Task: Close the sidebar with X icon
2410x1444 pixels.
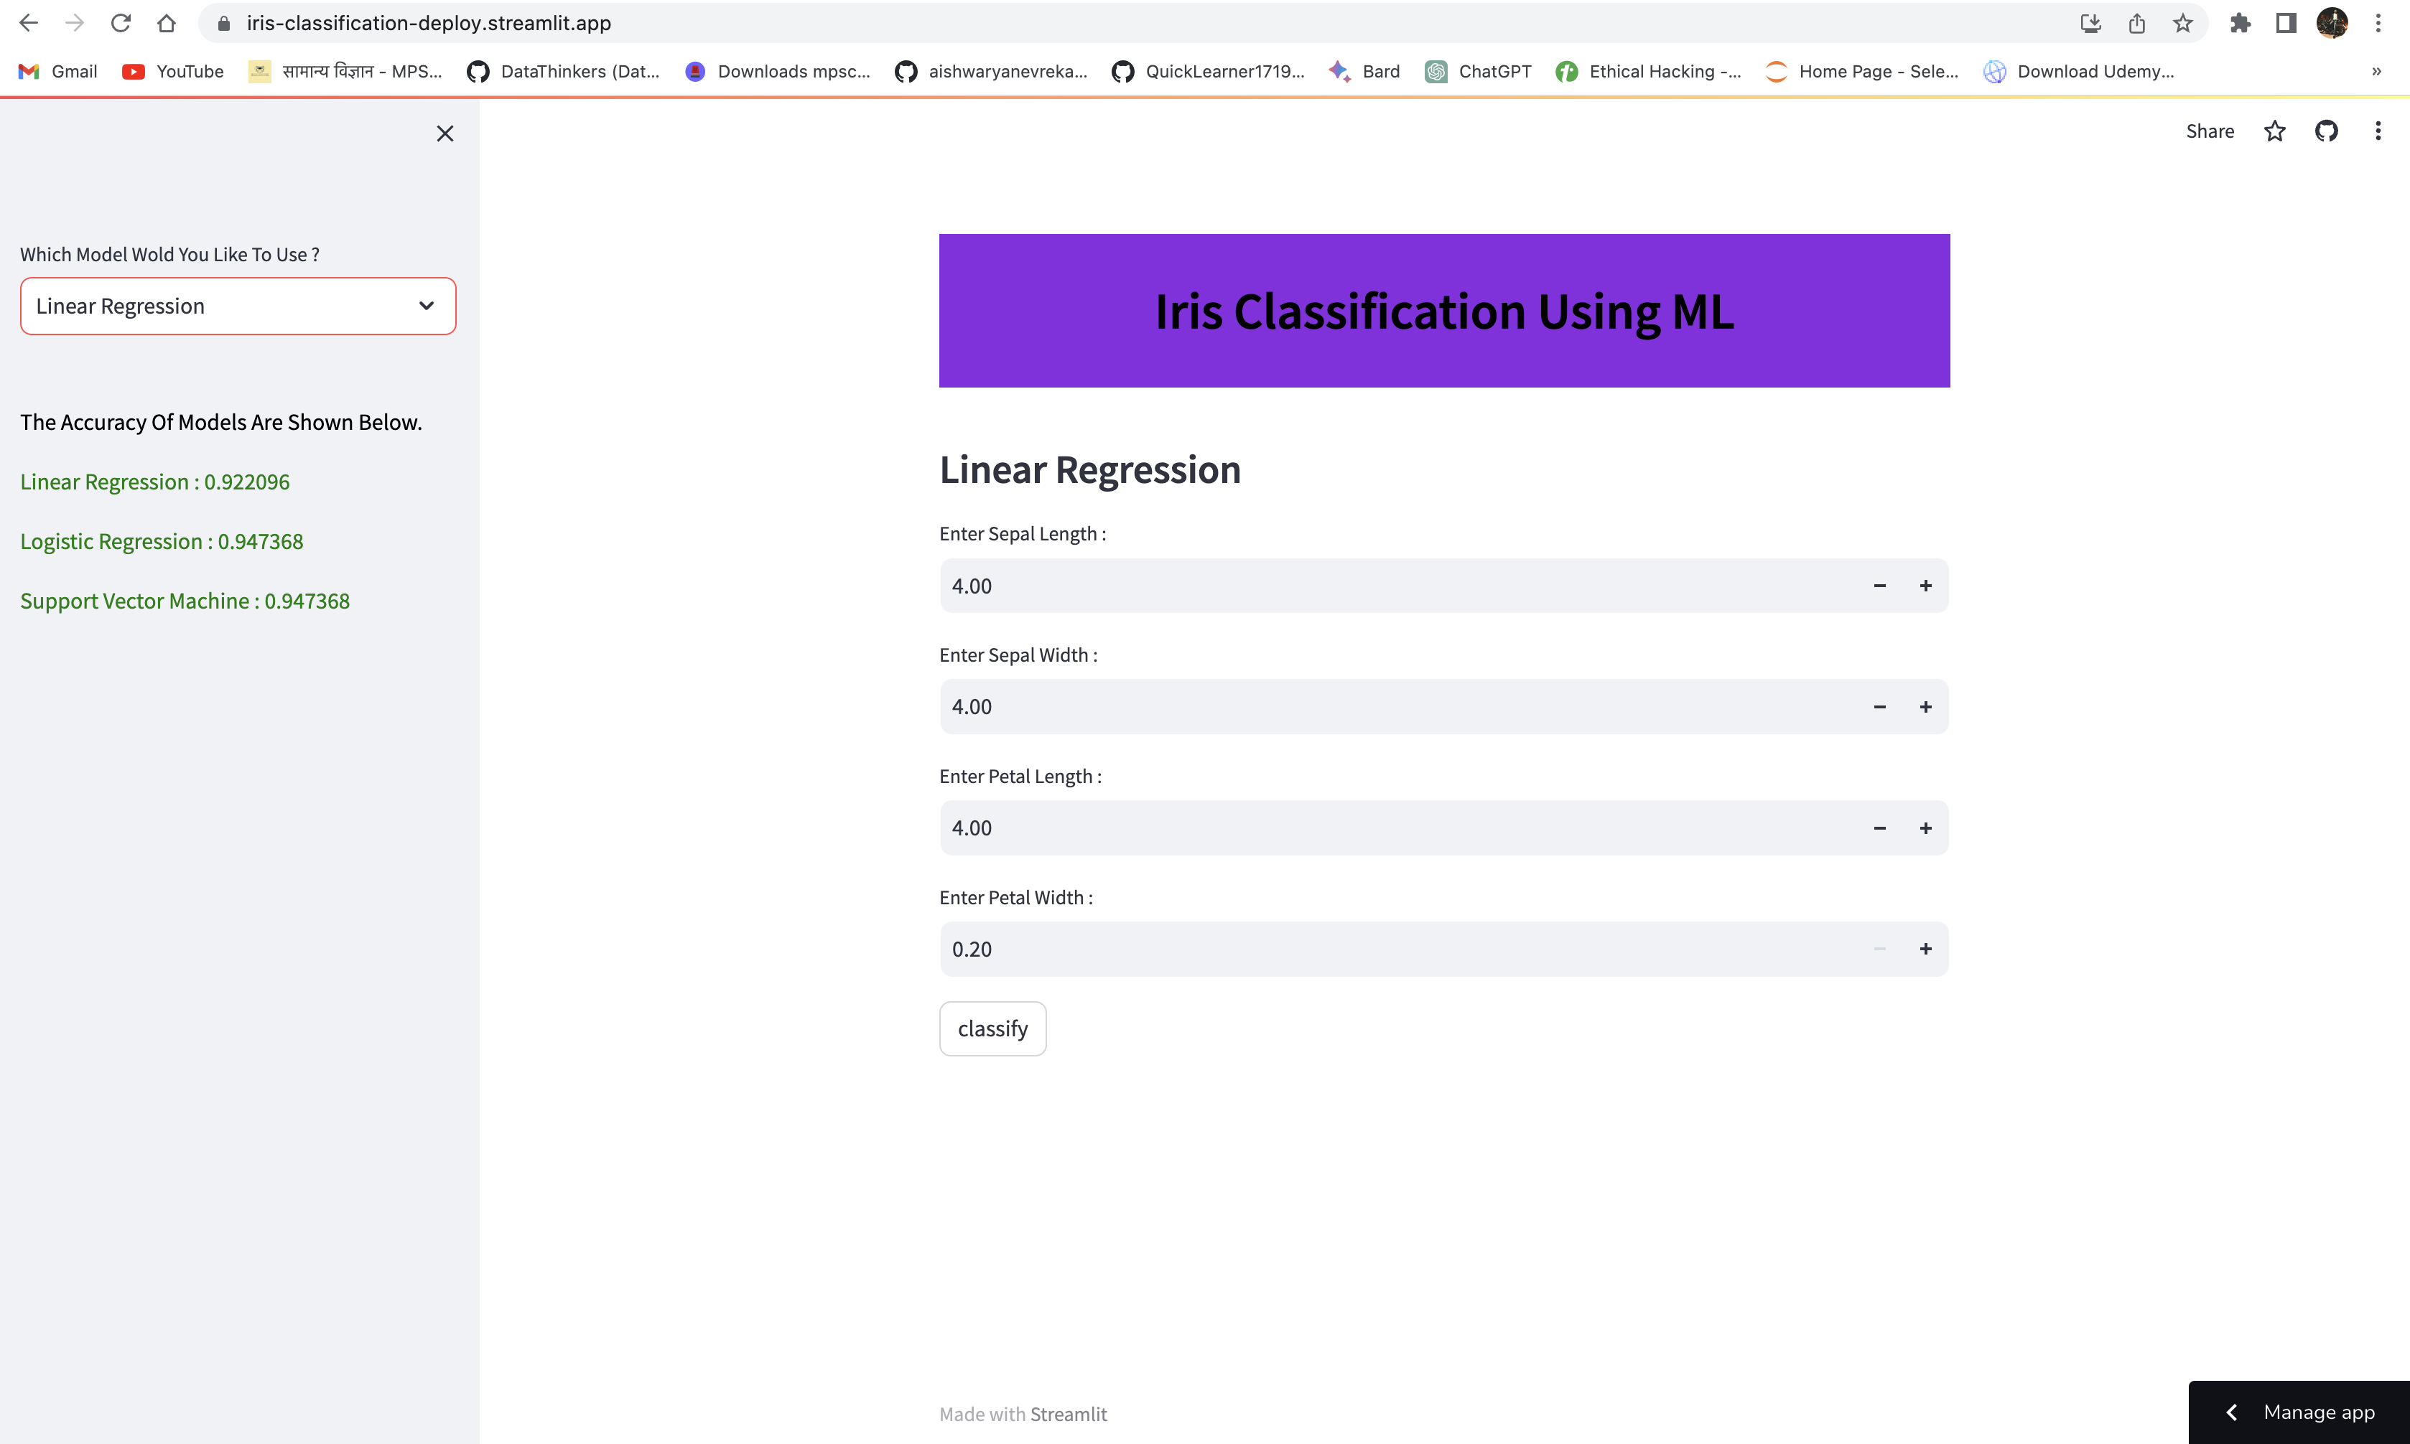Action: tap(445, 133)
